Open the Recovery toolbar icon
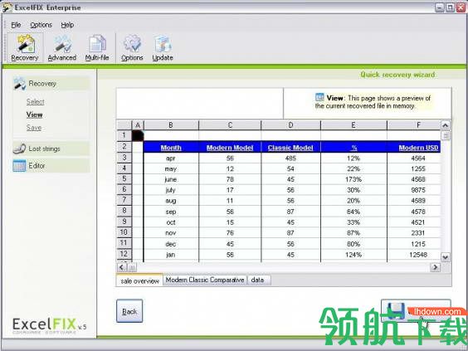This screenshot has height=351, width=468. pyautogui.click(x=25, y=48)
